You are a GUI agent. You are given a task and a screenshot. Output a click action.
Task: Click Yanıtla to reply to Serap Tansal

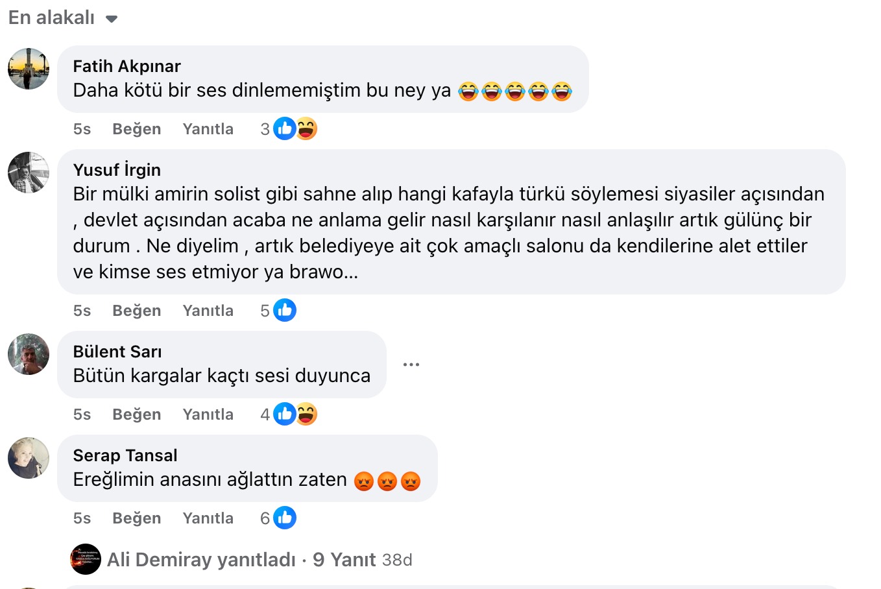point(208,518)
